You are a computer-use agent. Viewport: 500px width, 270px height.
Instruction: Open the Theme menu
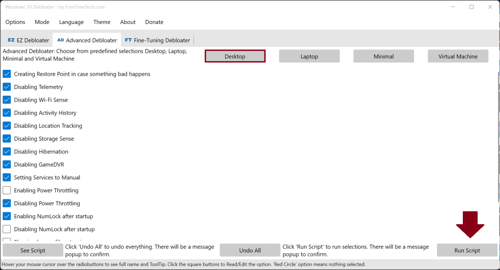point(102,22)
